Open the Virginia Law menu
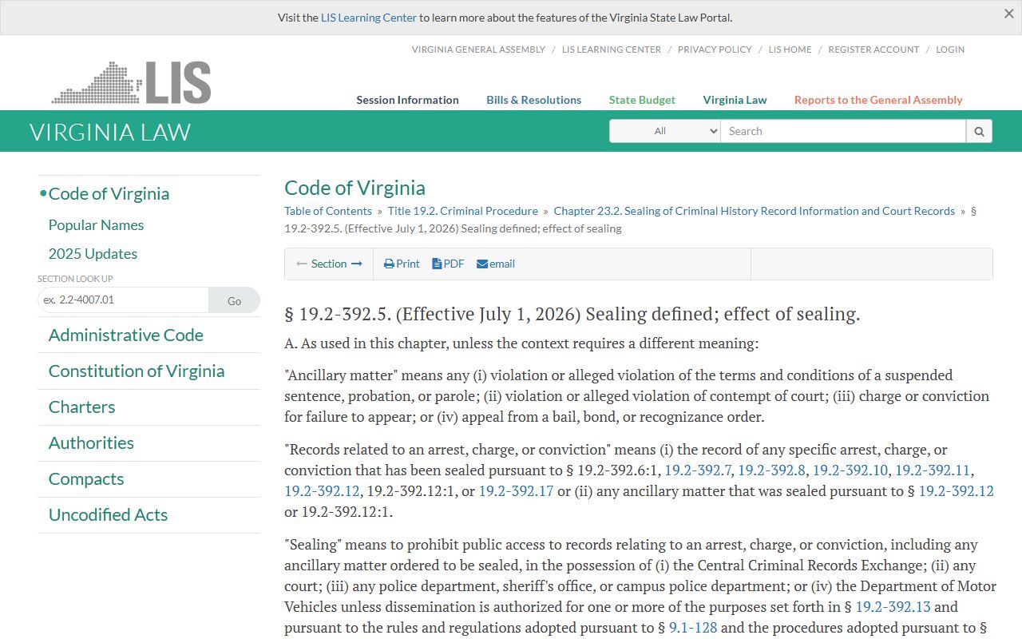The image size is (1022, 639). (735, 100)
